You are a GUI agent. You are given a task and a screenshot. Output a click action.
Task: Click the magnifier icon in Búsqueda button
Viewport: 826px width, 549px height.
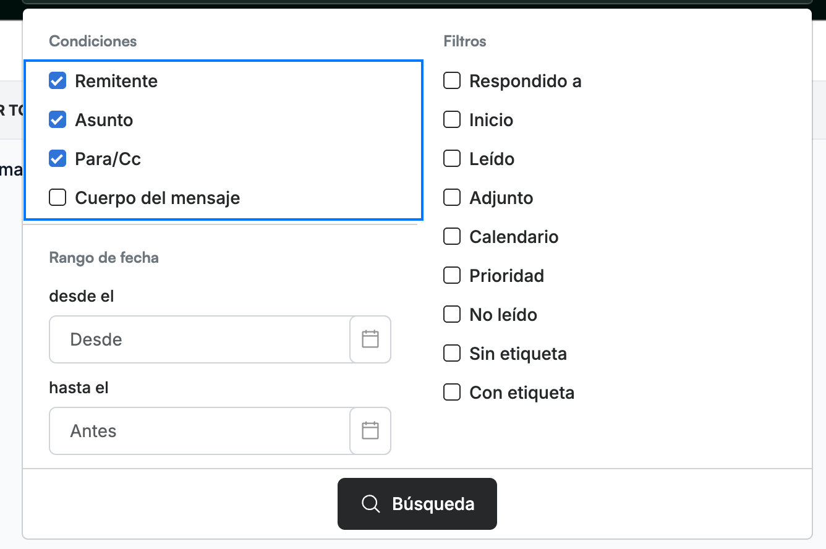(370, 504)
